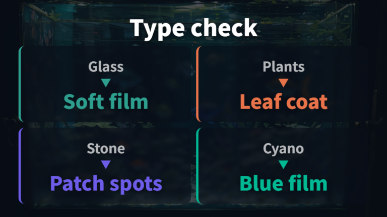
Task: Click the orange accent bar of Plants card
Action: (198, 84)
